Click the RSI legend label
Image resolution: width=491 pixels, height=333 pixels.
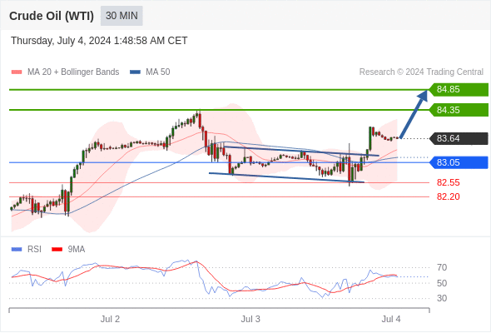tap(34, 250)
